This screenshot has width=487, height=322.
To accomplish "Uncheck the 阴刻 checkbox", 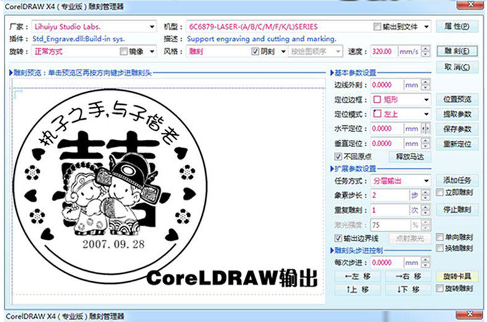I will click(255, 51).
